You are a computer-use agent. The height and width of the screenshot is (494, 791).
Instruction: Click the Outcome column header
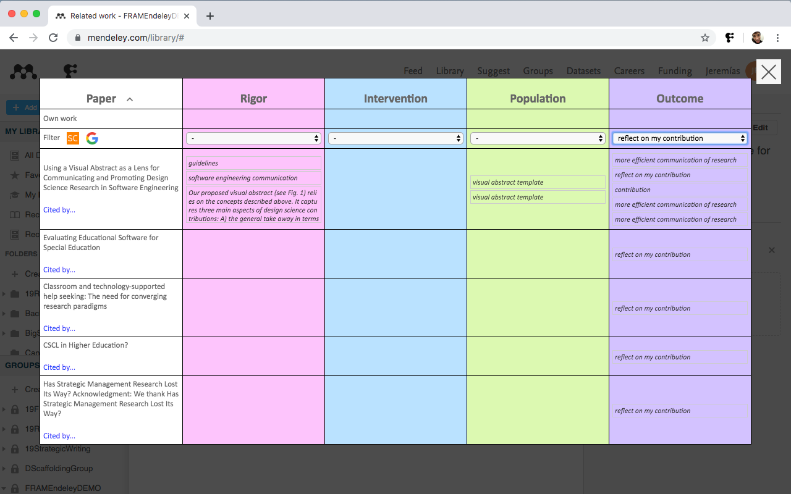coord(680,99)
